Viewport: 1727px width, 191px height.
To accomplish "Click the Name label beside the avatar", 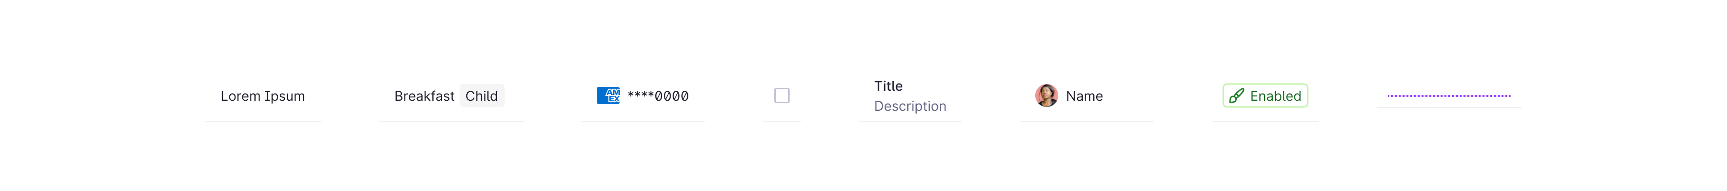I will point(1084,96).
